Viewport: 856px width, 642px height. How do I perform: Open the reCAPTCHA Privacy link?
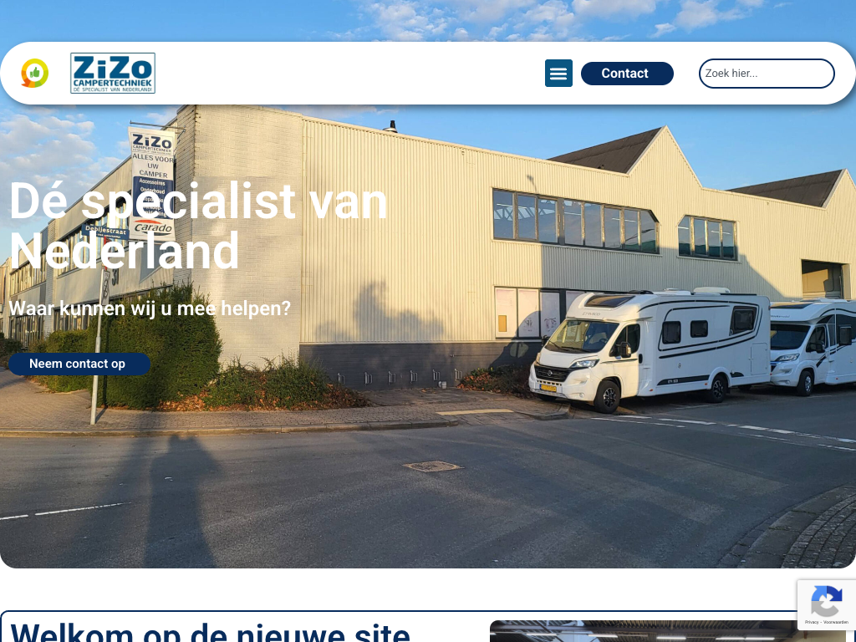[812, 622]
